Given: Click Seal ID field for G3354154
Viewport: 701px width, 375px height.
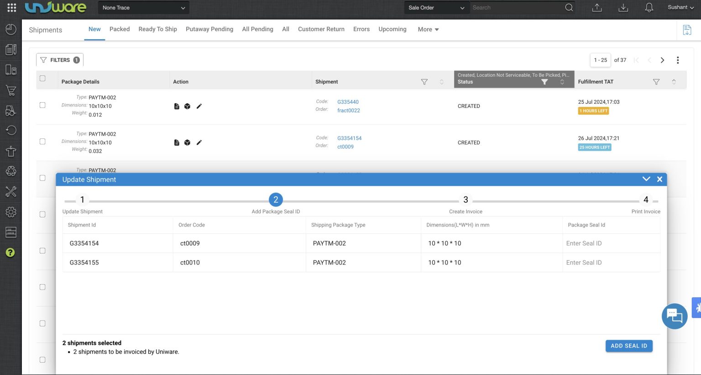Looking at the screenshot, I should (x=611, y=243).
